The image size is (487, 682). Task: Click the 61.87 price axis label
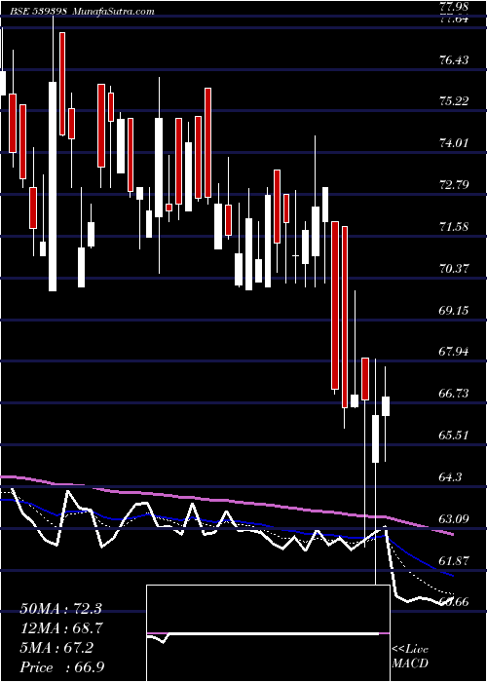(454, 561)
